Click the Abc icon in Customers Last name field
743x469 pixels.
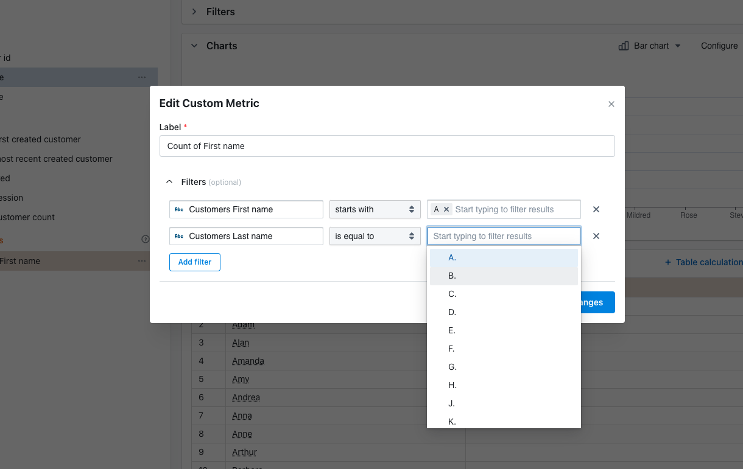(x=179, y=236)
